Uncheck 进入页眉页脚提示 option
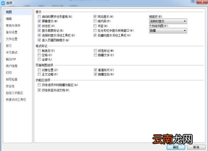208x151 pixels. (39, 40)
